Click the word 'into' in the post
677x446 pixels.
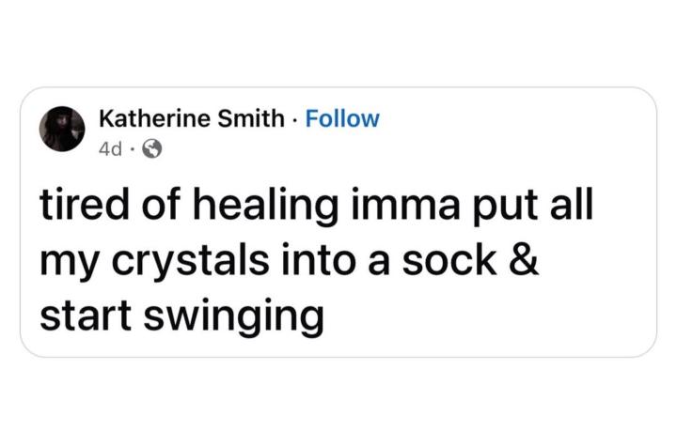[318, 260]
